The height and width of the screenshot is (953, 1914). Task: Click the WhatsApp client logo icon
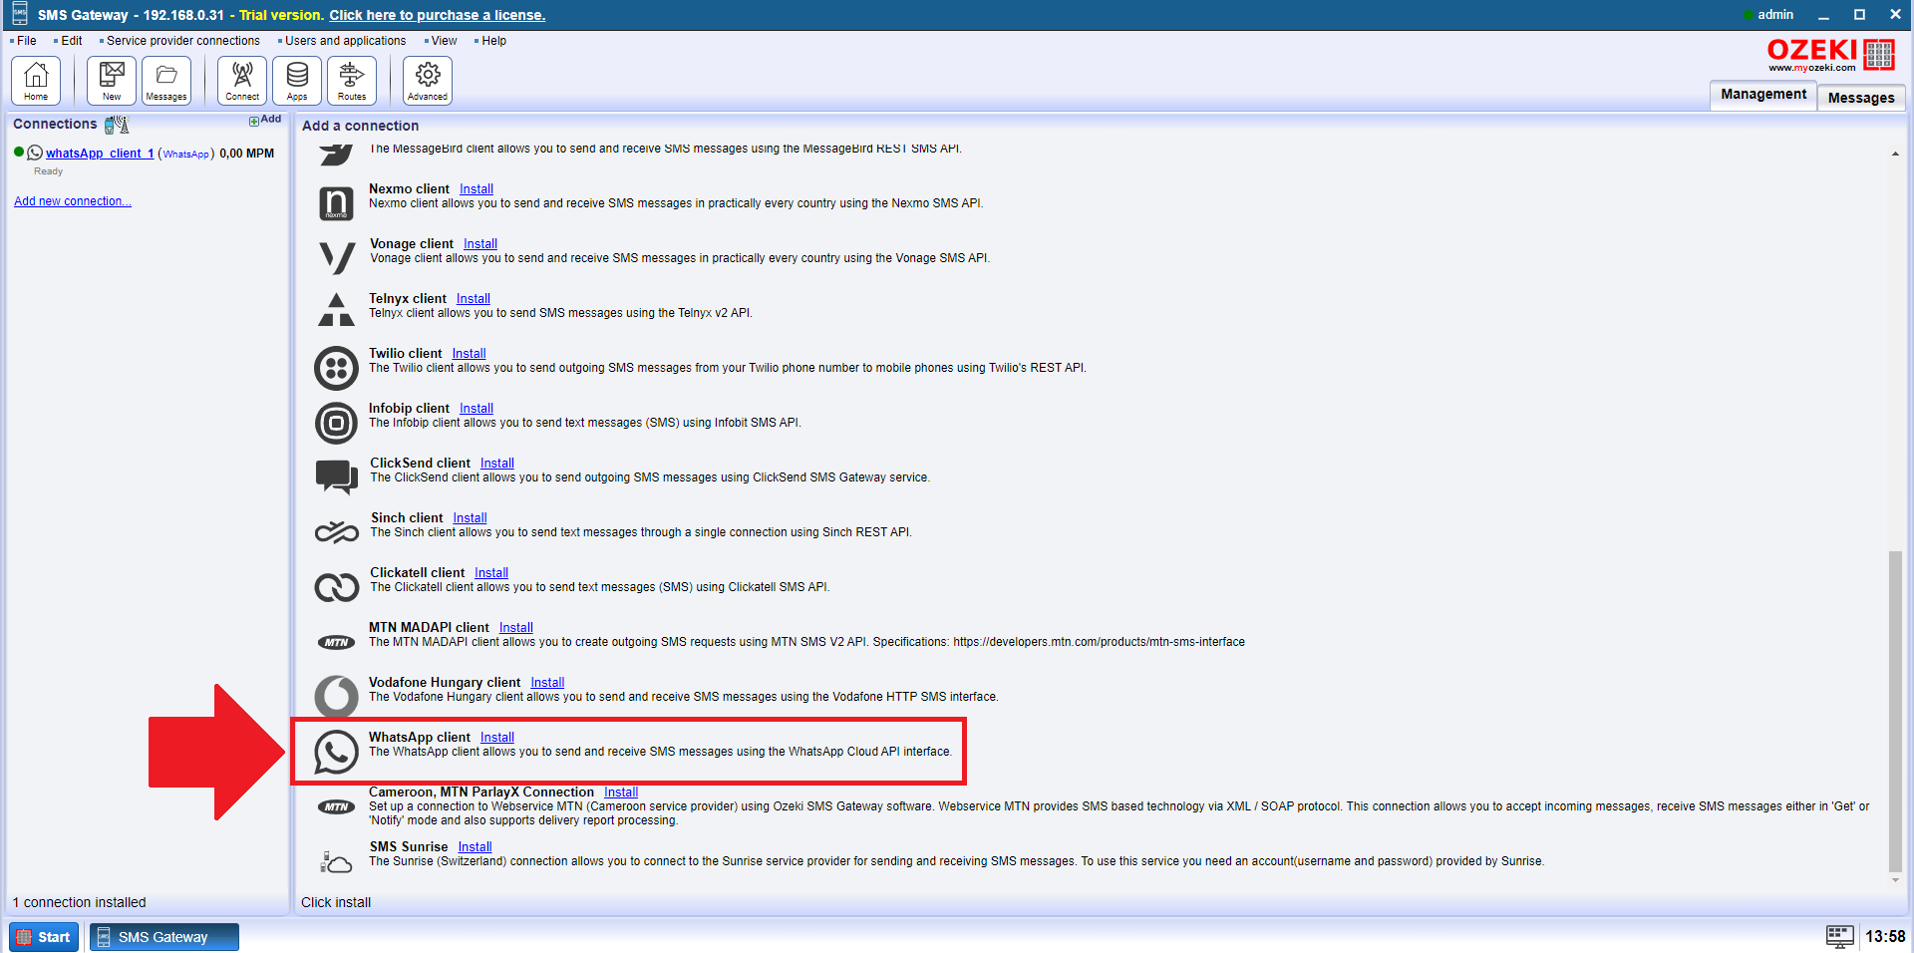[x=336, y=752]
